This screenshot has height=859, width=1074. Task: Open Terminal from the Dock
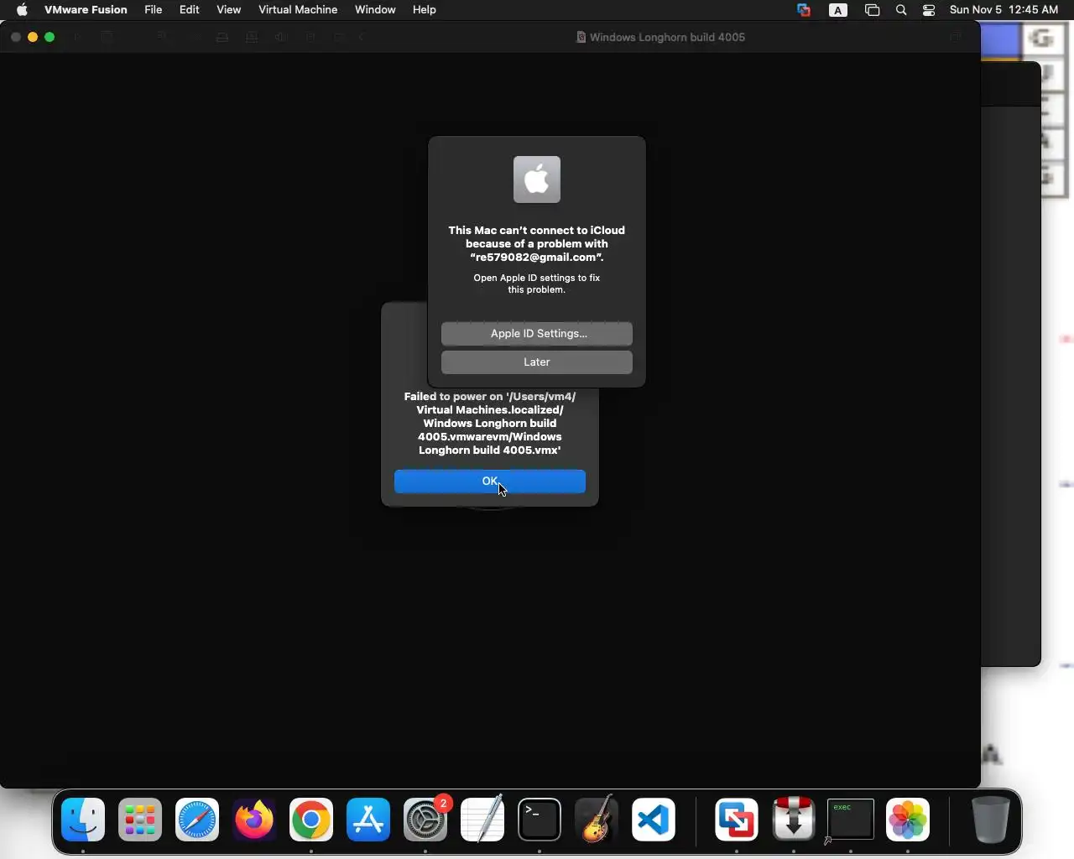pos(540,820)
